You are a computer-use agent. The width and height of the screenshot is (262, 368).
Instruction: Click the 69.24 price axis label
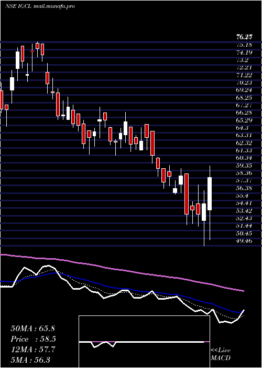pyautogui.click(x=245, y=90)
